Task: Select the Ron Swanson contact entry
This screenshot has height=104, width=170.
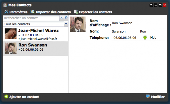Action: [36, 49]
